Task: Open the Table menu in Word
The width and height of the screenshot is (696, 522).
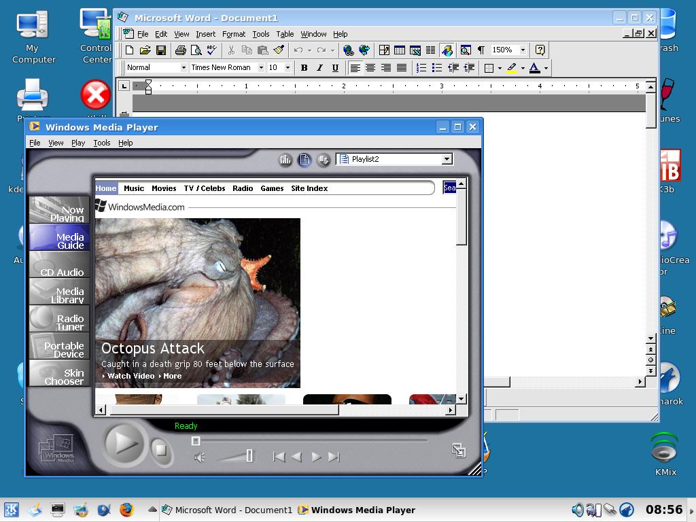Action: point(285,34)
